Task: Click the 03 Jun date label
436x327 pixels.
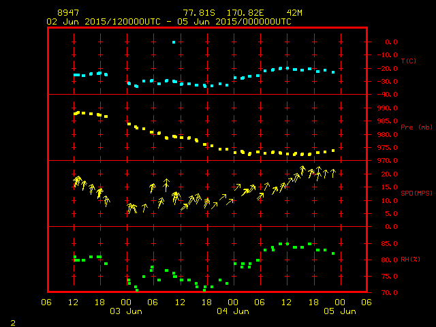Action: coord(126,311)
